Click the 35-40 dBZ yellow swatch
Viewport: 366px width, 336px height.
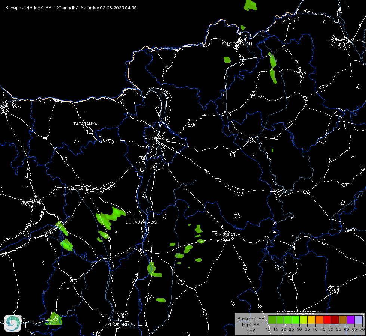[311, 320]
